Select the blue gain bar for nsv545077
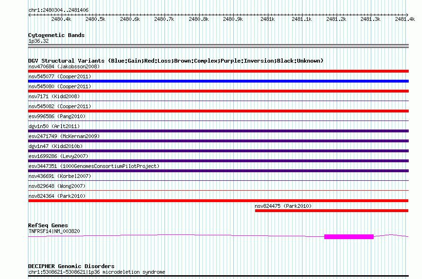The height and width of the screenshot is (279, 422). point(218,81)
